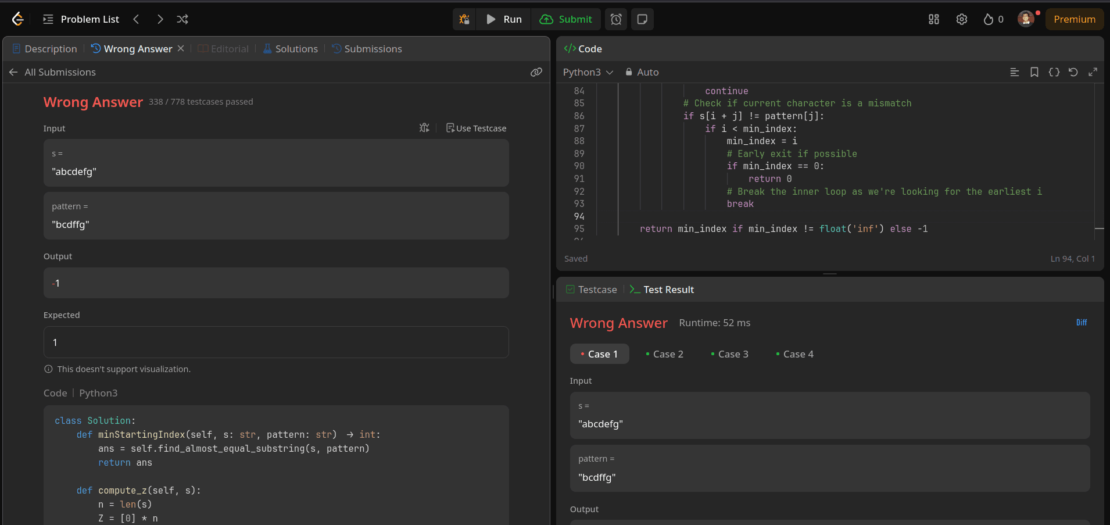Open the layout grid icon

click(x=934, y=19)
